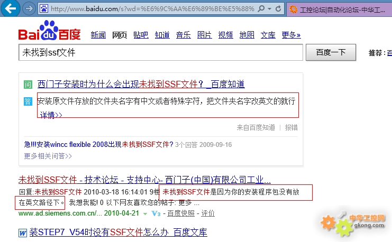Click the 报错 report link
This screenshot has height=242, width=392.
pos(291,128)
